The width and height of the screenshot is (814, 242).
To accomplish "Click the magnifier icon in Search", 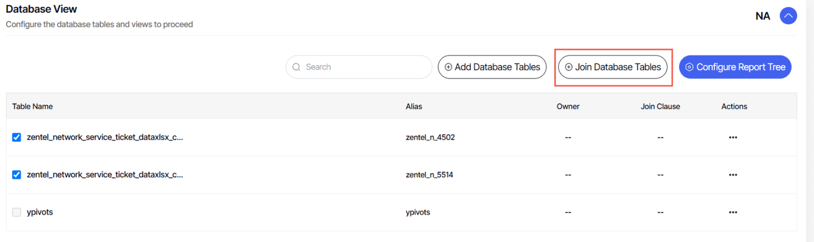I will pyautogui.click(x=297, y=67).
